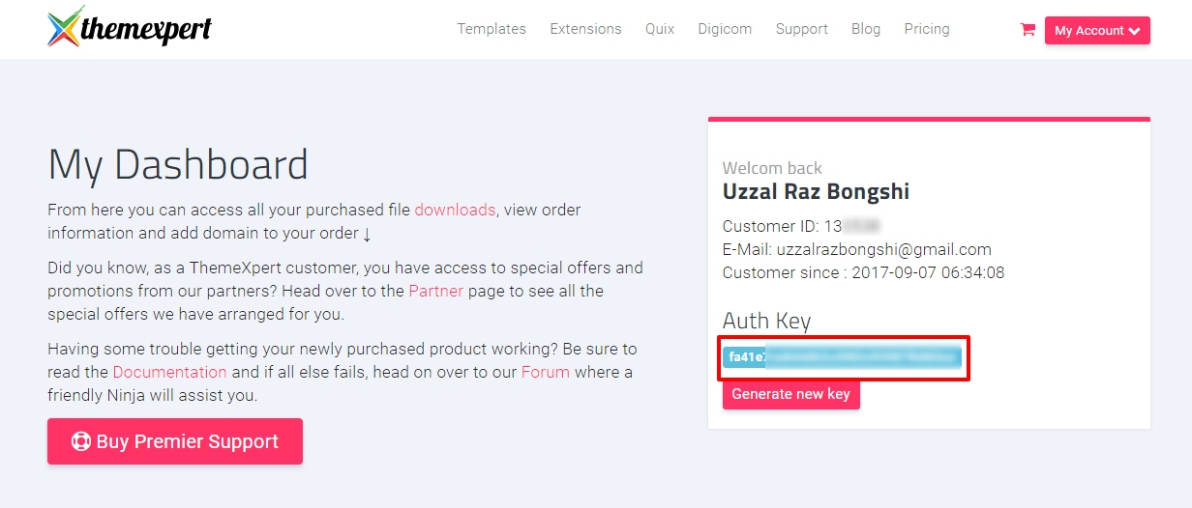This screenshot has width=1192, height=508.
Task: Go to the Forum link
Action: click(x=546, y=372)
